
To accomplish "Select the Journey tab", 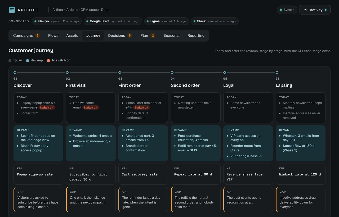I will pyautogui.click(x=93, y=35).
